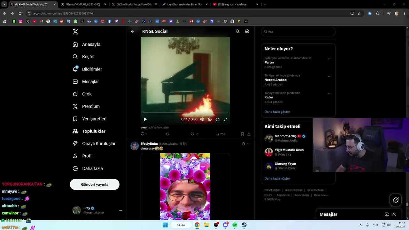Open Topluluklar communities
409x230 pixels.
click(x=89, y=131)
